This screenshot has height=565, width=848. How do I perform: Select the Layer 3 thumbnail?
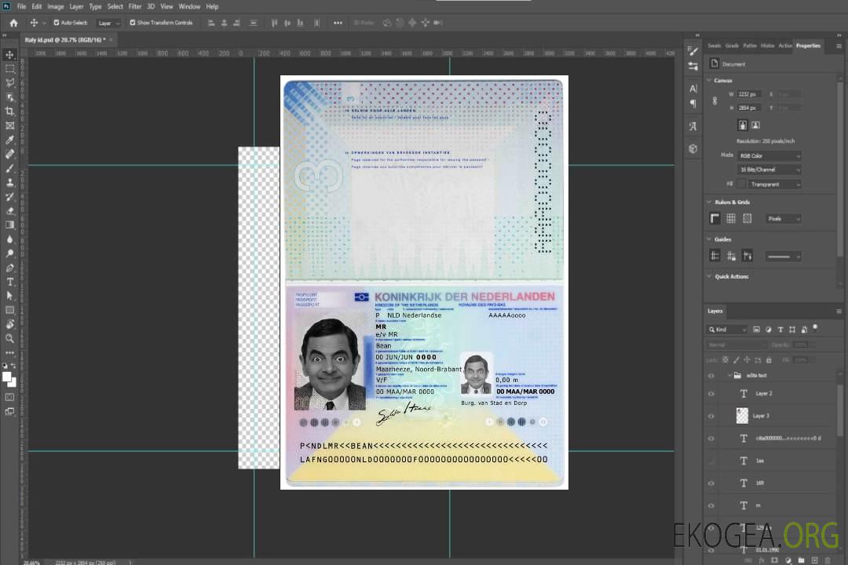tap(742, 416)
